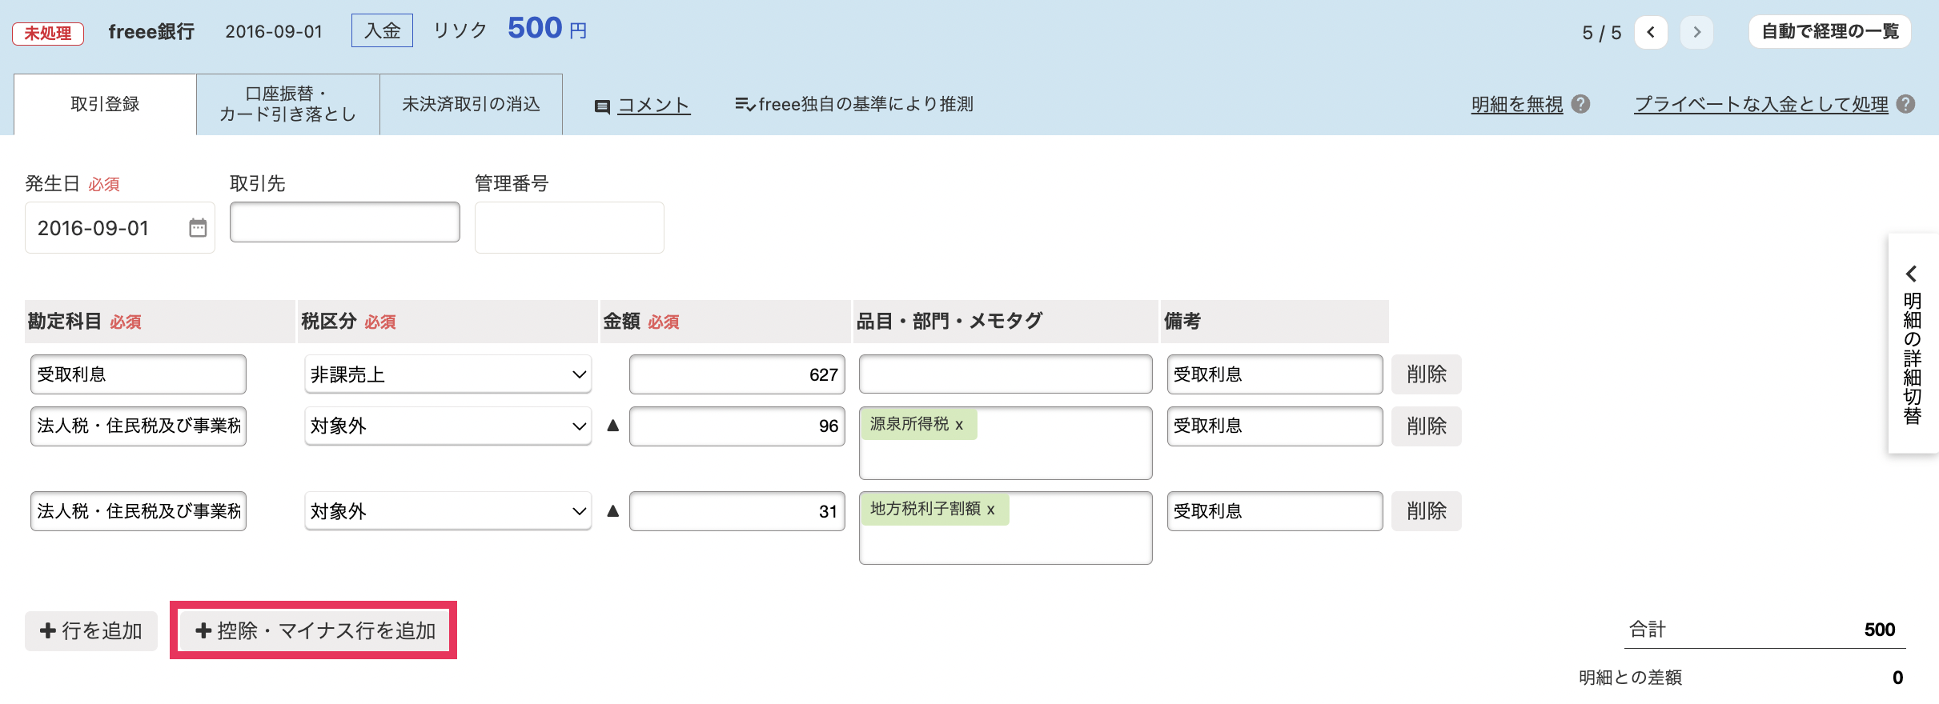Screen dimensions: 1939x704
Task: Delete the first 受取利息 row
Action: click(x=1426, y=374)
